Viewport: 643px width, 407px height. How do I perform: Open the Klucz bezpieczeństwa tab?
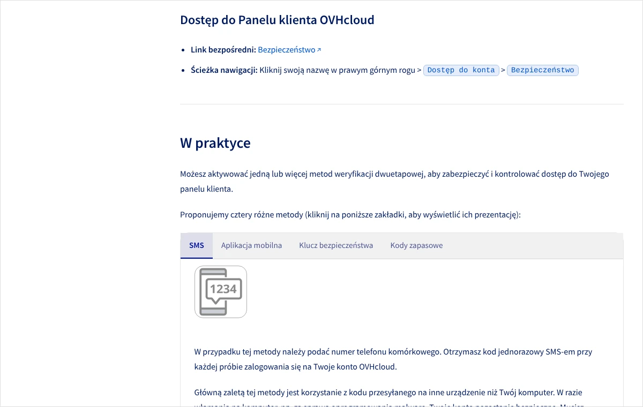(x=336, y=246)
